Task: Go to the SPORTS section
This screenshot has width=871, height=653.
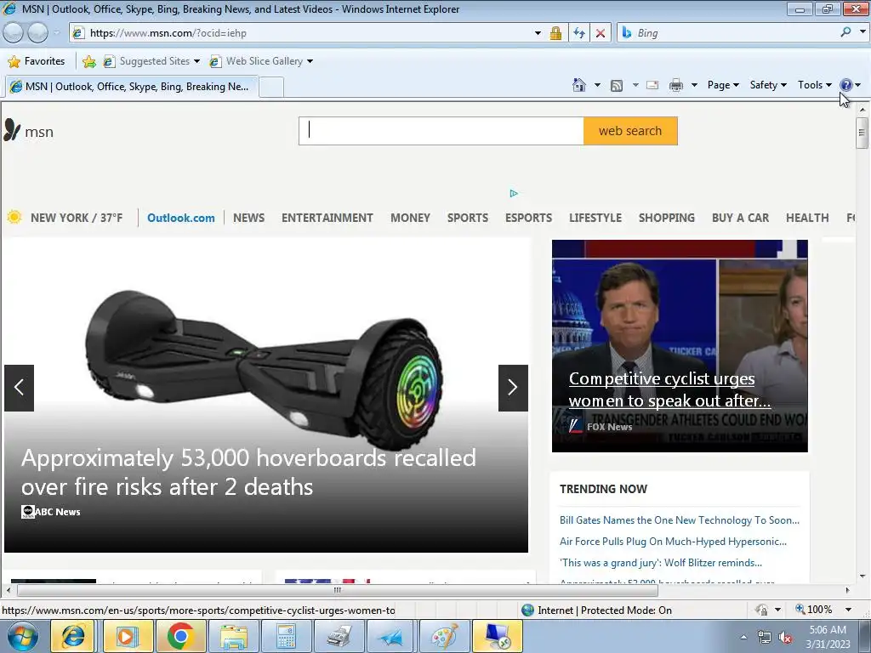Action: click(x=468, y=218)
